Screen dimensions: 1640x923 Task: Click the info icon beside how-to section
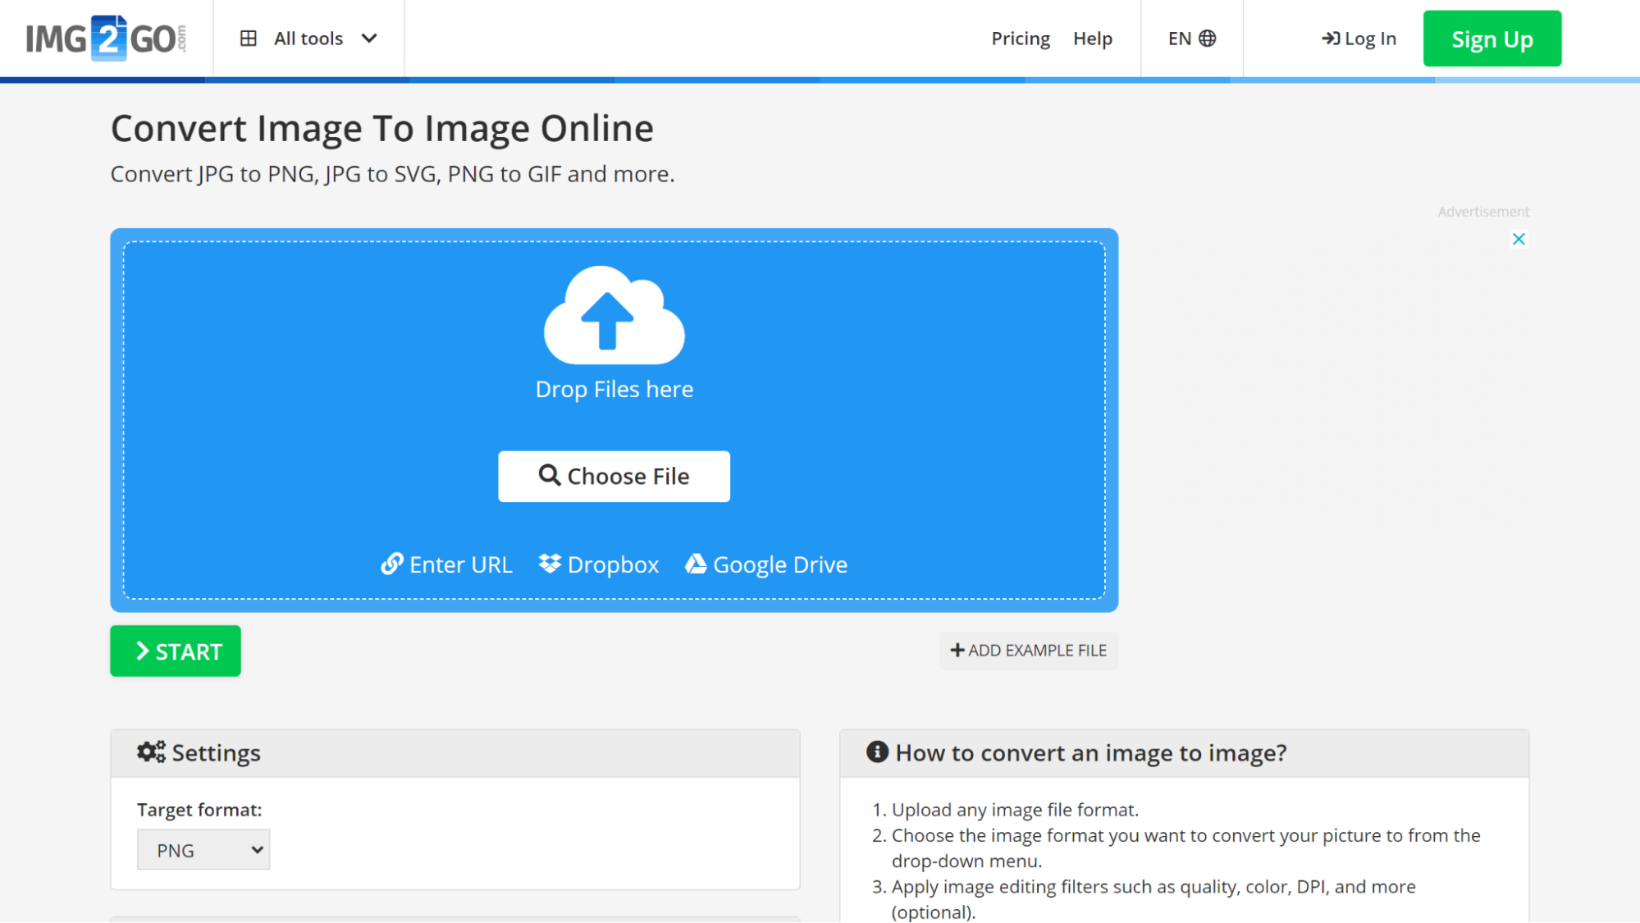pyautogui.click(x=876, y=752)
